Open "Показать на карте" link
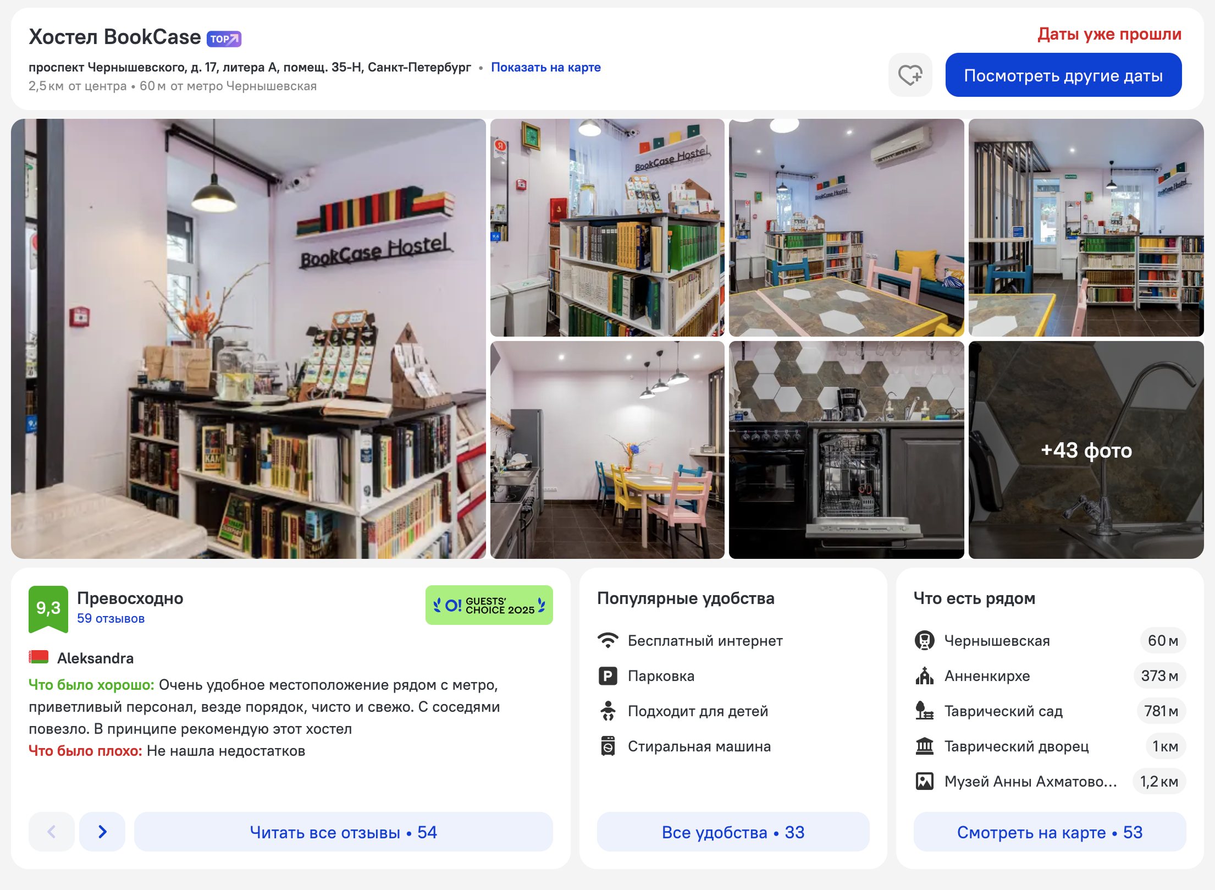This screenshot has height=890, width=1215. point(545,67)
